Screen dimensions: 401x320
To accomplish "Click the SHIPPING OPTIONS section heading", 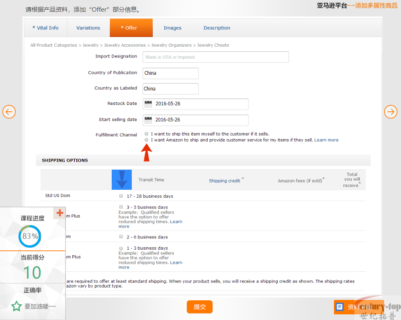I will tap(65, 160).
